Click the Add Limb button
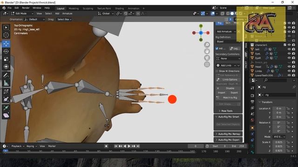The height and width of the screenshot is (167, 298). 226,65
